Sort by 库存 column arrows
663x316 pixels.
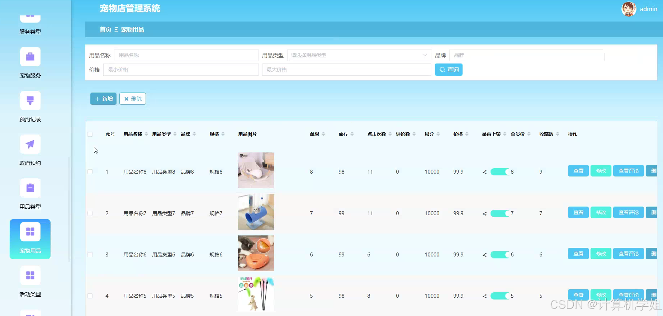point(352,134)
